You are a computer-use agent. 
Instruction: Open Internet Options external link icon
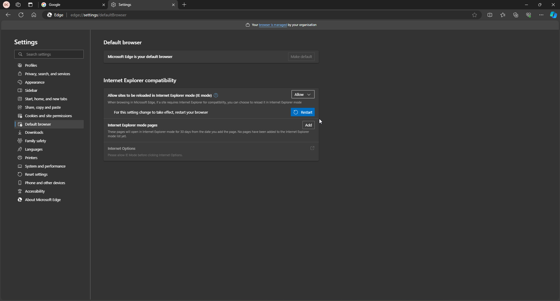click(312, 148)
